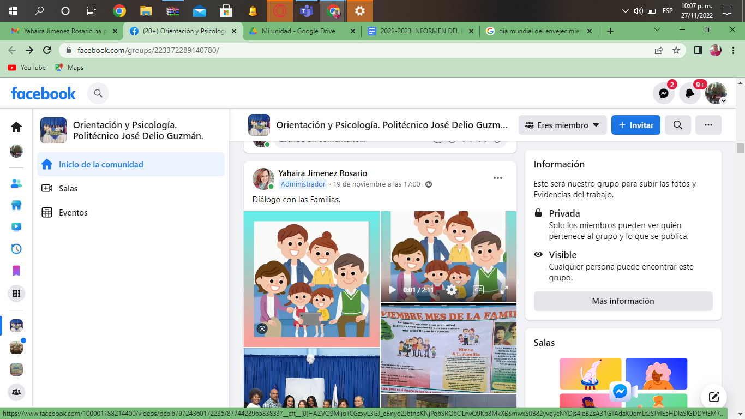Open Facebook home from the logo

(x=43, y=93)
